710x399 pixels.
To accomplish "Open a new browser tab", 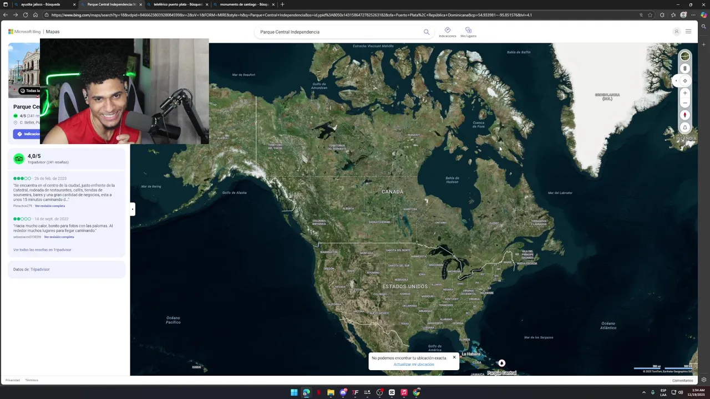I will pos(282,4).
